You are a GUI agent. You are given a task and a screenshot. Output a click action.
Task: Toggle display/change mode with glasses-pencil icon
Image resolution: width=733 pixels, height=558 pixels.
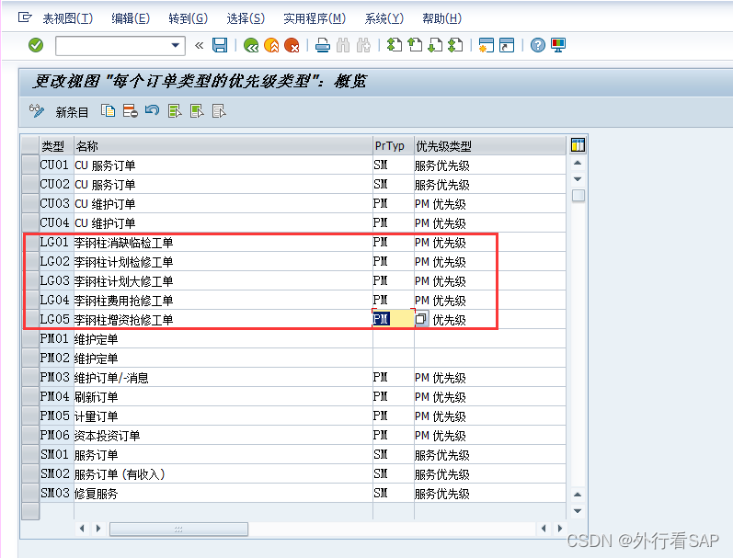point(37,111)
